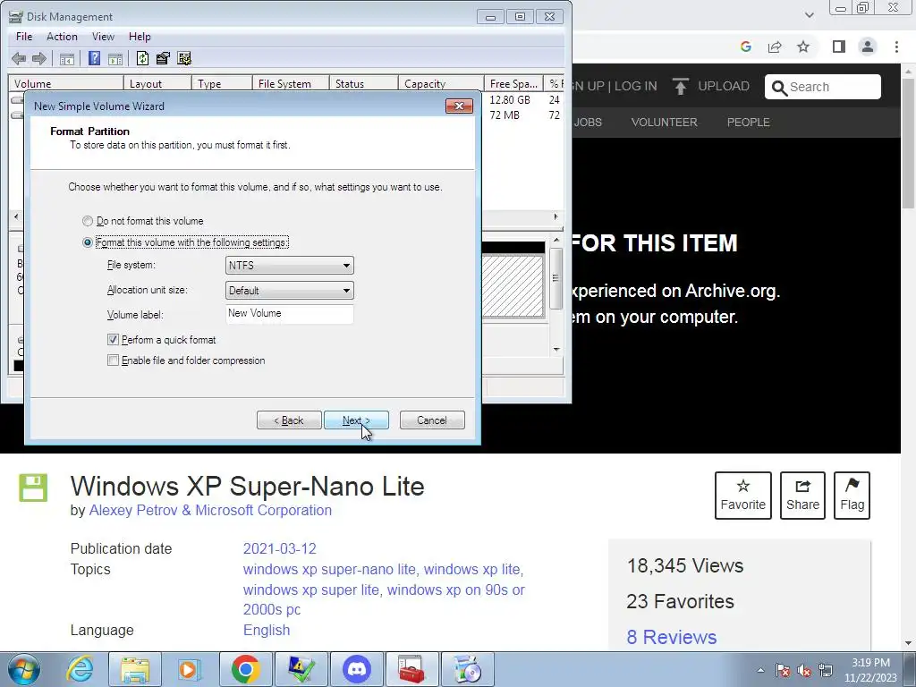Viewport: 916px width, 687px height.
Task: Cancel the New Simple Volume Wizard
Action: coord(432,420)
